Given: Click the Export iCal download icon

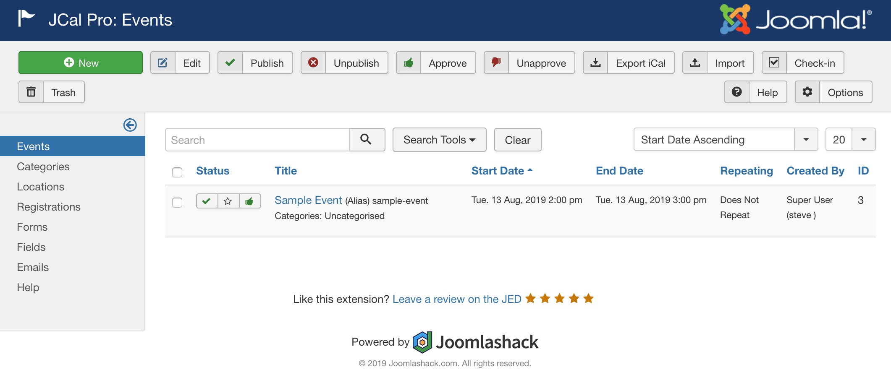Looking at the screenshot, I should tap(595, 63).
